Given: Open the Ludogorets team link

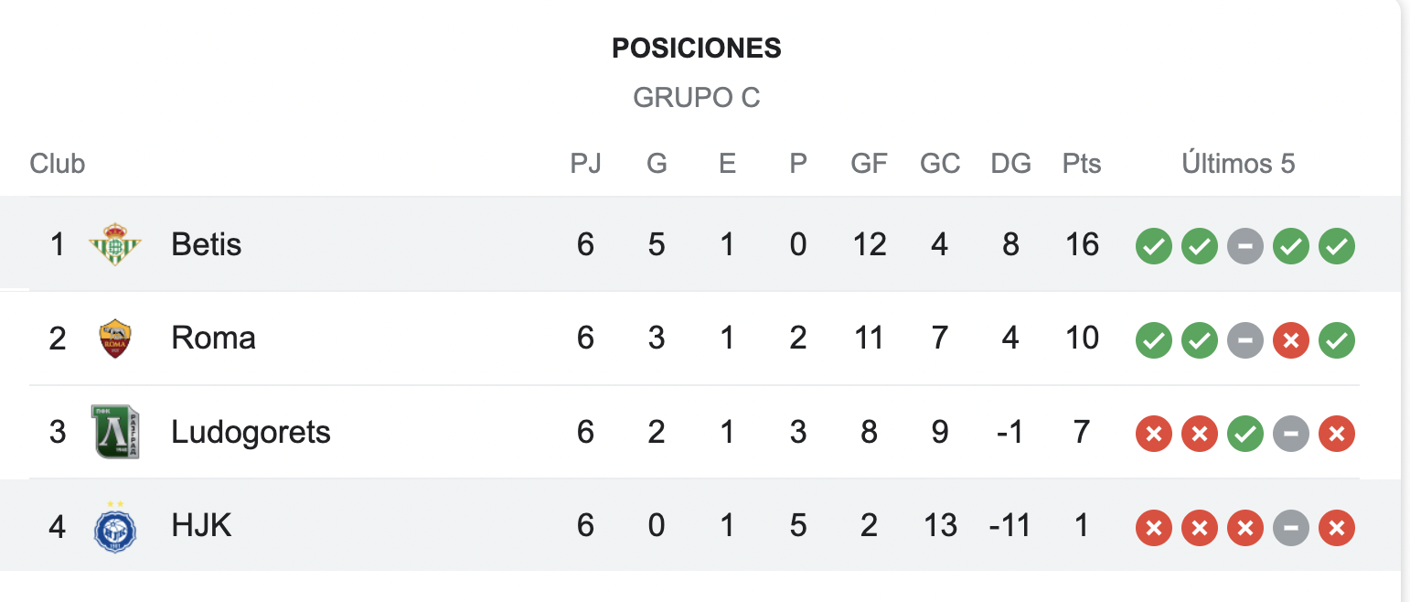Looking at the screenshot, I should coord(251,432).
